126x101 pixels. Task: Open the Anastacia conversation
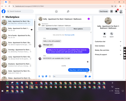[x=17, y=65]
